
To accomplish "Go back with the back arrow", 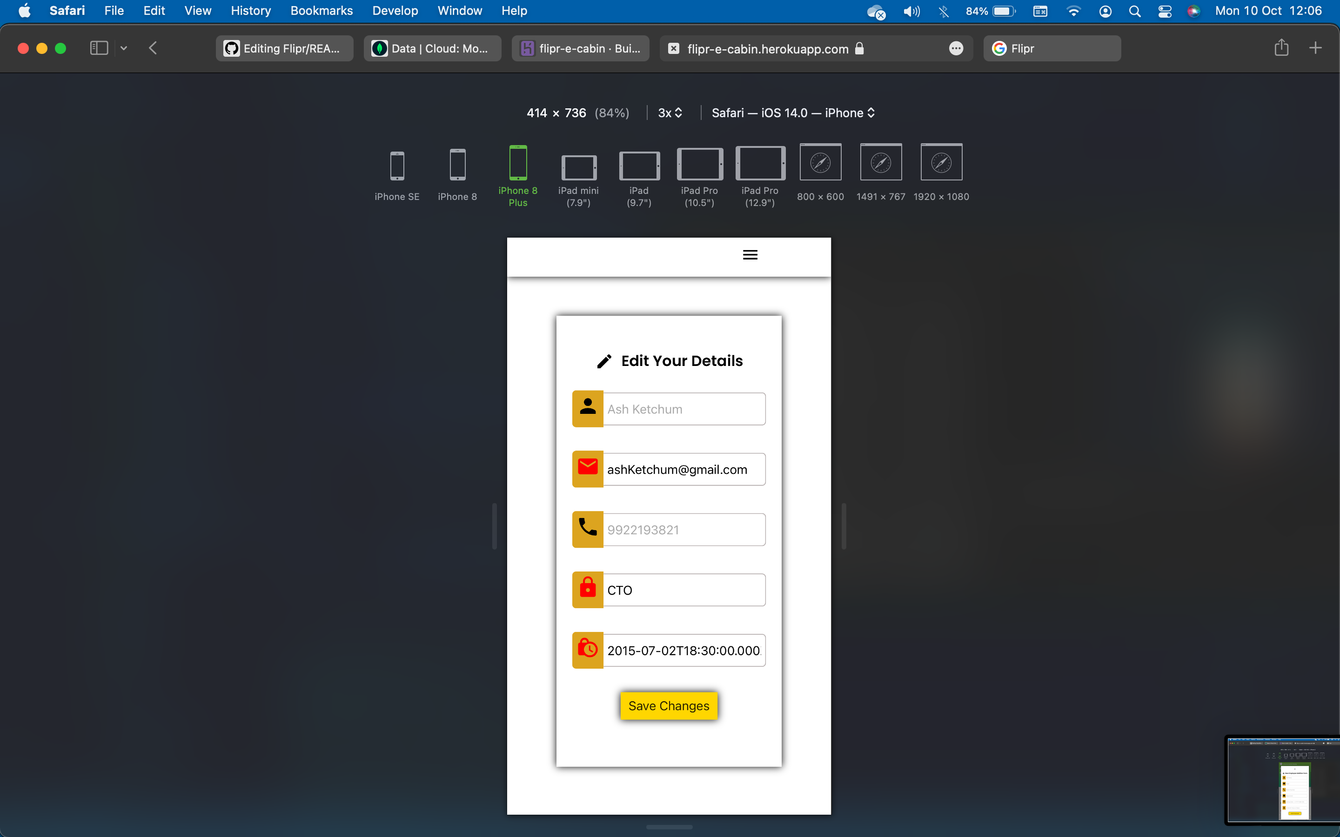I will pyautogui.click(x=154, y=48).
